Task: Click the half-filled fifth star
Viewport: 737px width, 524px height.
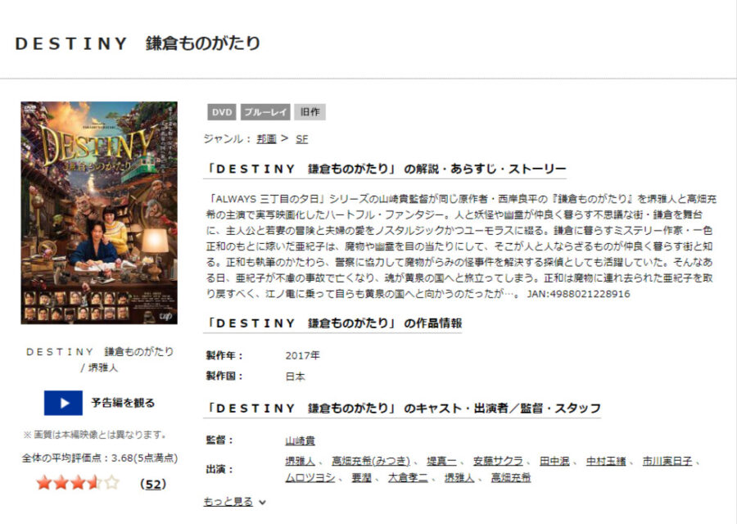Action: tap(110, 483)
